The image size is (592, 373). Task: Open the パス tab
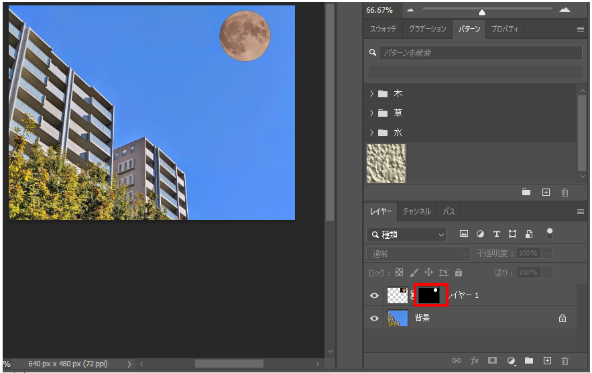click(449, 211)
